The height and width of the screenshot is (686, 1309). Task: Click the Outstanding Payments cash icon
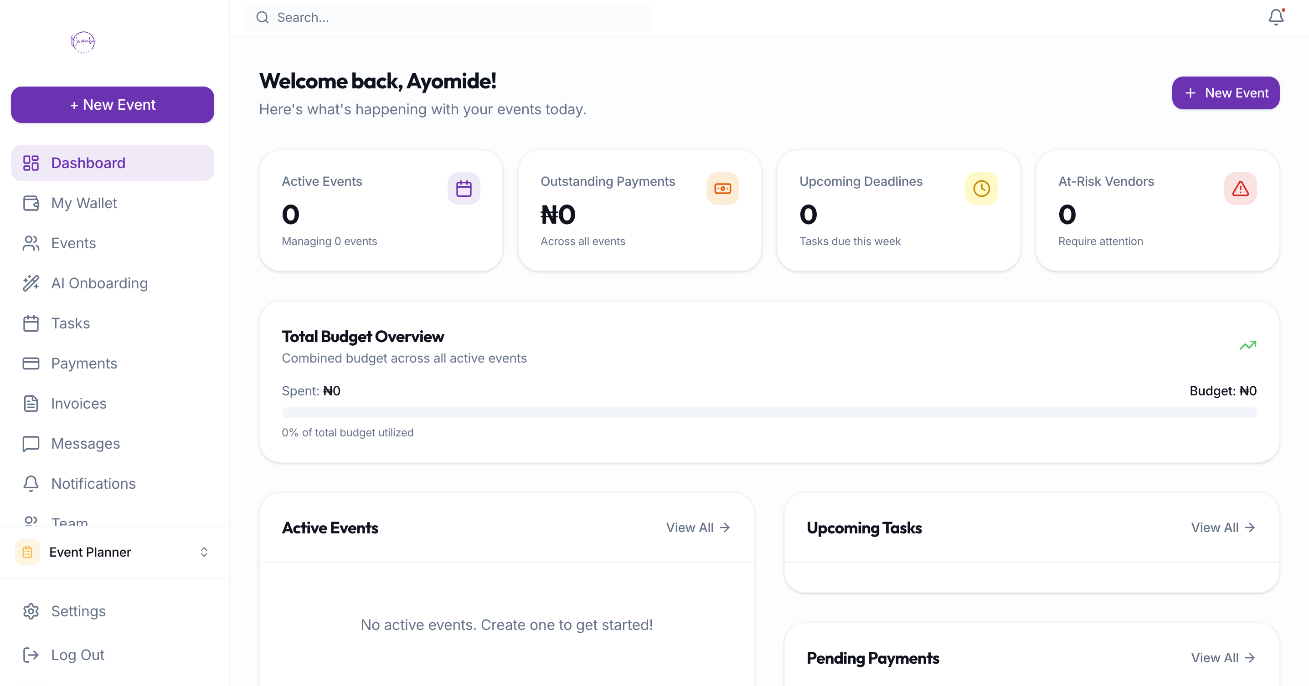(x=722, y=189)
